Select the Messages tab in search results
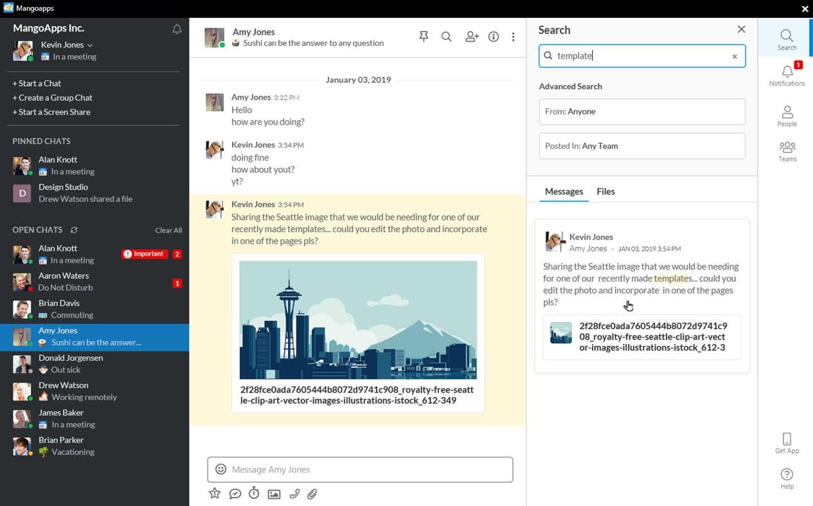813x506 pixels. pyautogui.click(x=564, y=192)
